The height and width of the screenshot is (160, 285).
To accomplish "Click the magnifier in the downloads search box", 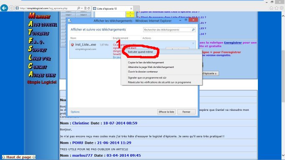I will [193, 30].
